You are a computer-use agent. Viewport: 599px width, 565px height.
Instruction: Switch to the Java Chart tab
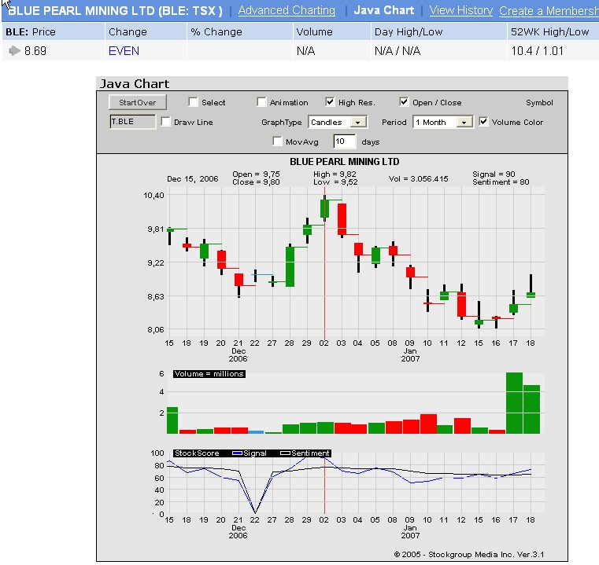tap(384, 10)
